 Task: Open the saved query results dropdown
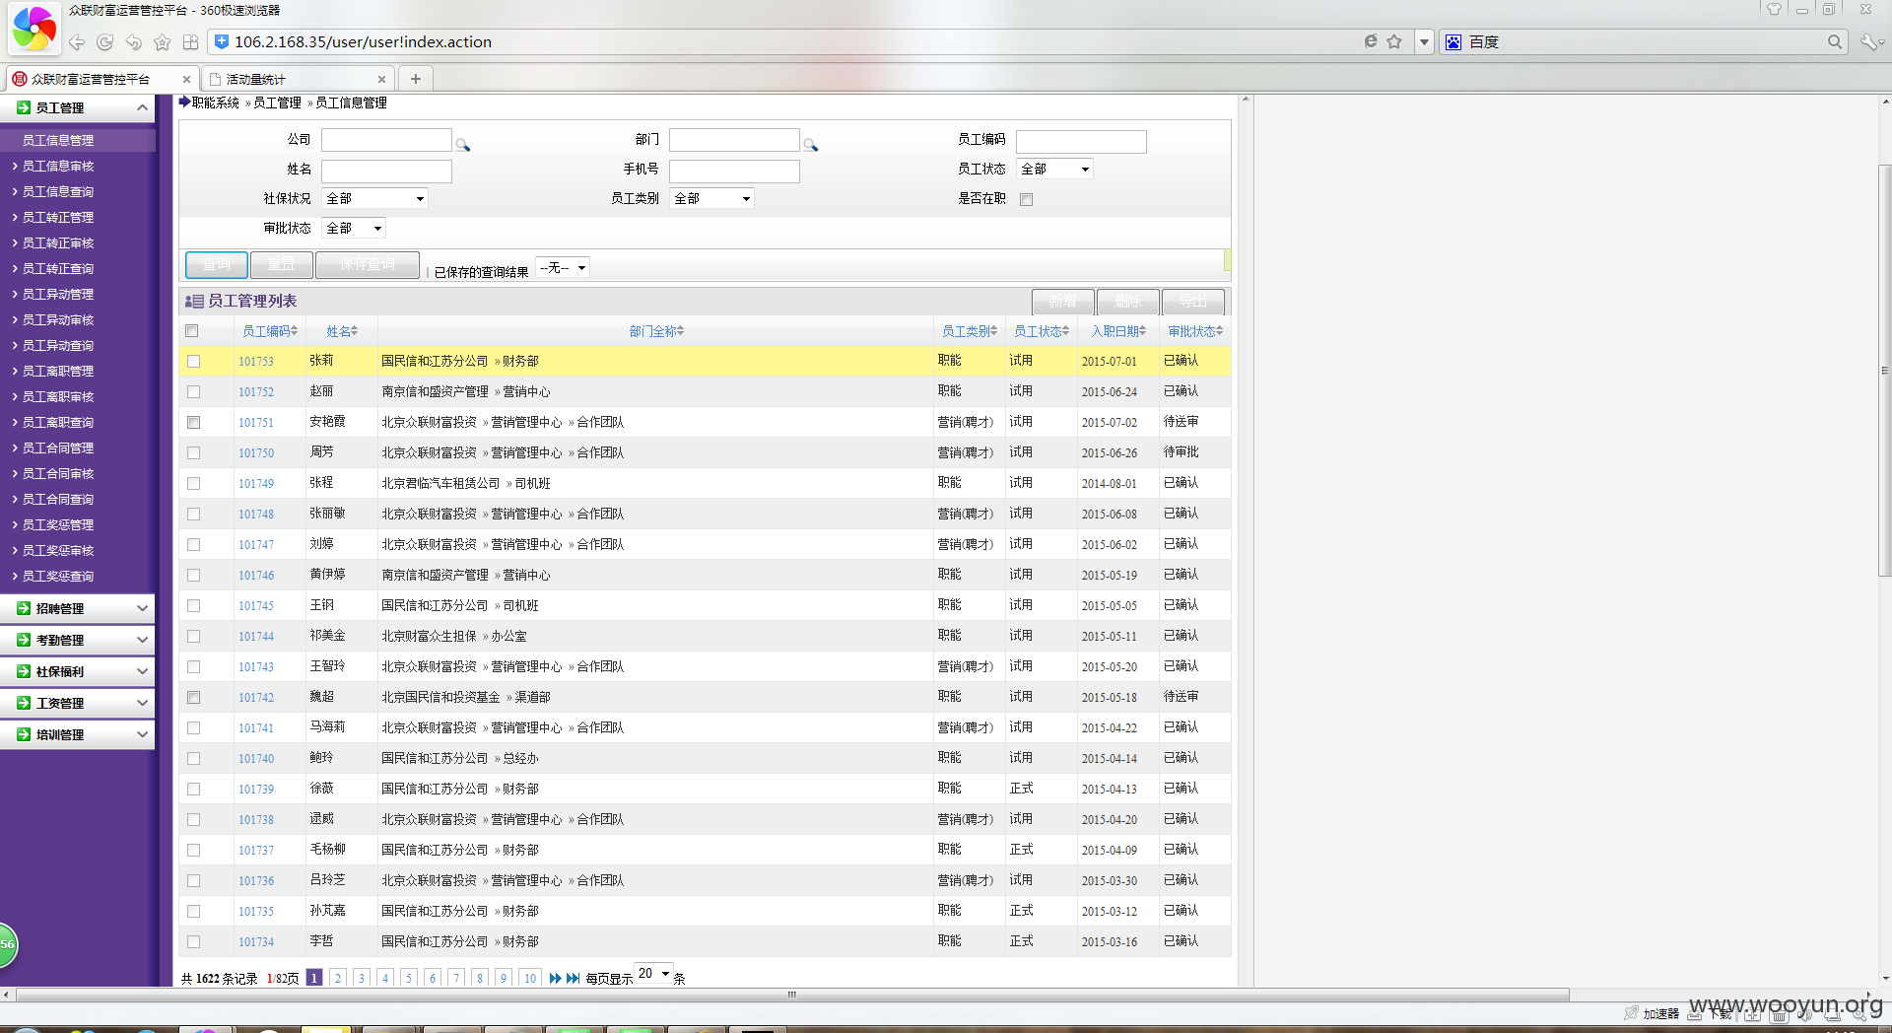pyautogui.click(x=563, y=268)
